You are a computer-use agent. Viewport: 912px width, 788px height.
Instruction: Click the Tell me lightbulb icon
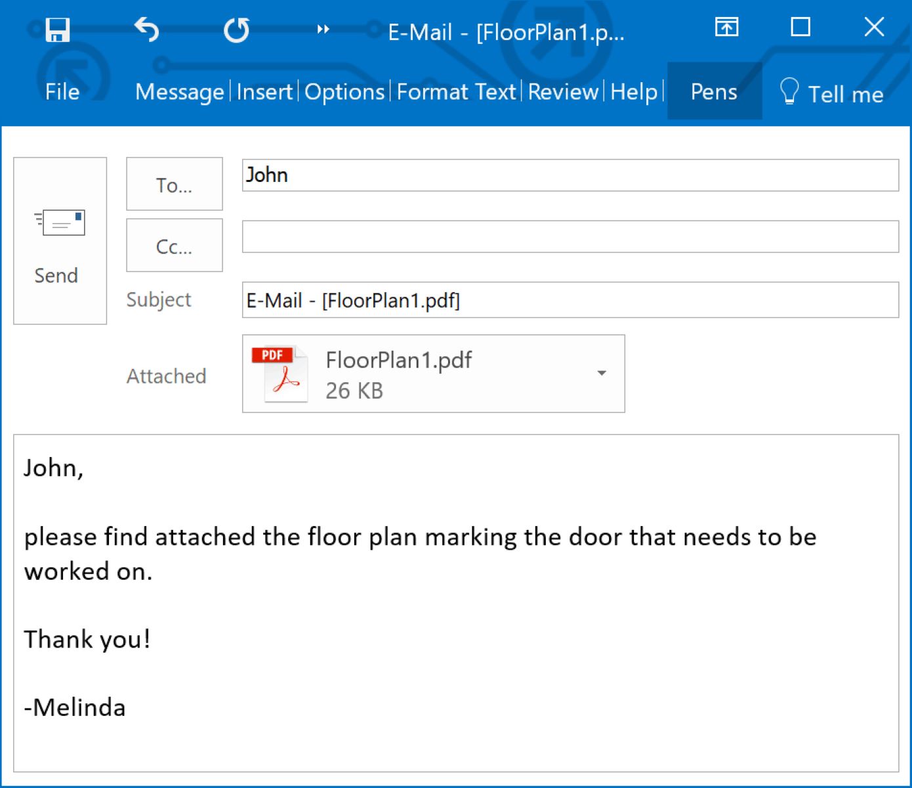click(x=789, y=92)
